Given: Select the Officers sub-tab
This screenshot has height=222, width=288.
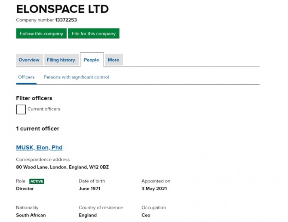Looking at the screenshot, I should coord(26,77).
